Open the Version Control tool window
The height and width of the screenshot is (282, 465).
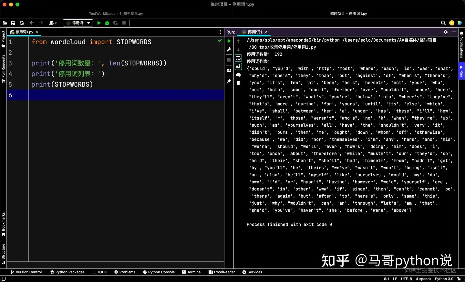(26, 272)
